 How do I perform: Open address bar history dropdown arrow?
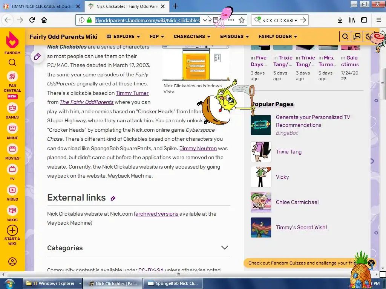pos(205,20)
